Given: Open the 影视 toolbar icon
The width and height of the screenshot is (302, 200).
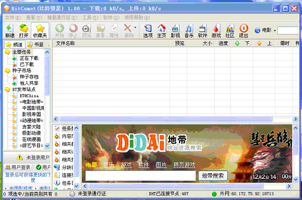Looking at the screenshot, I should tap(175, 31).
